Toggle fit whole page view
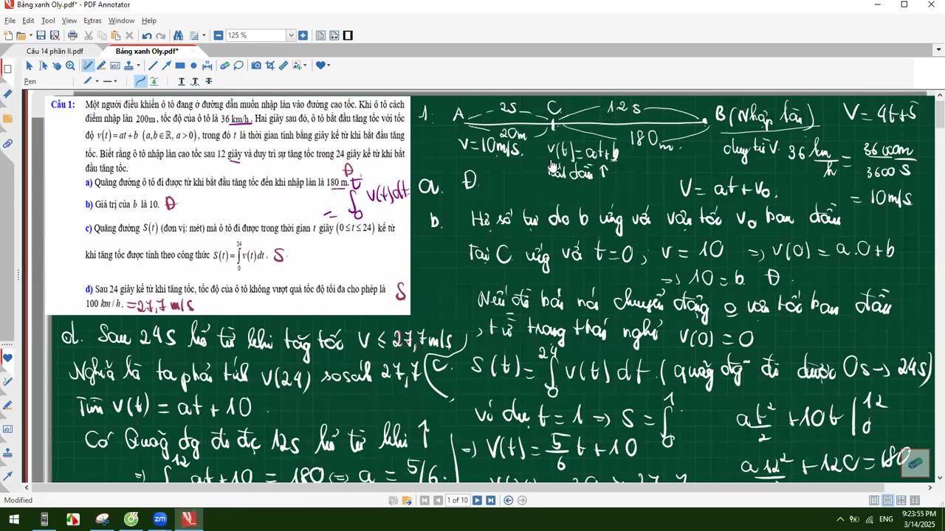 [x=320, y=35]
